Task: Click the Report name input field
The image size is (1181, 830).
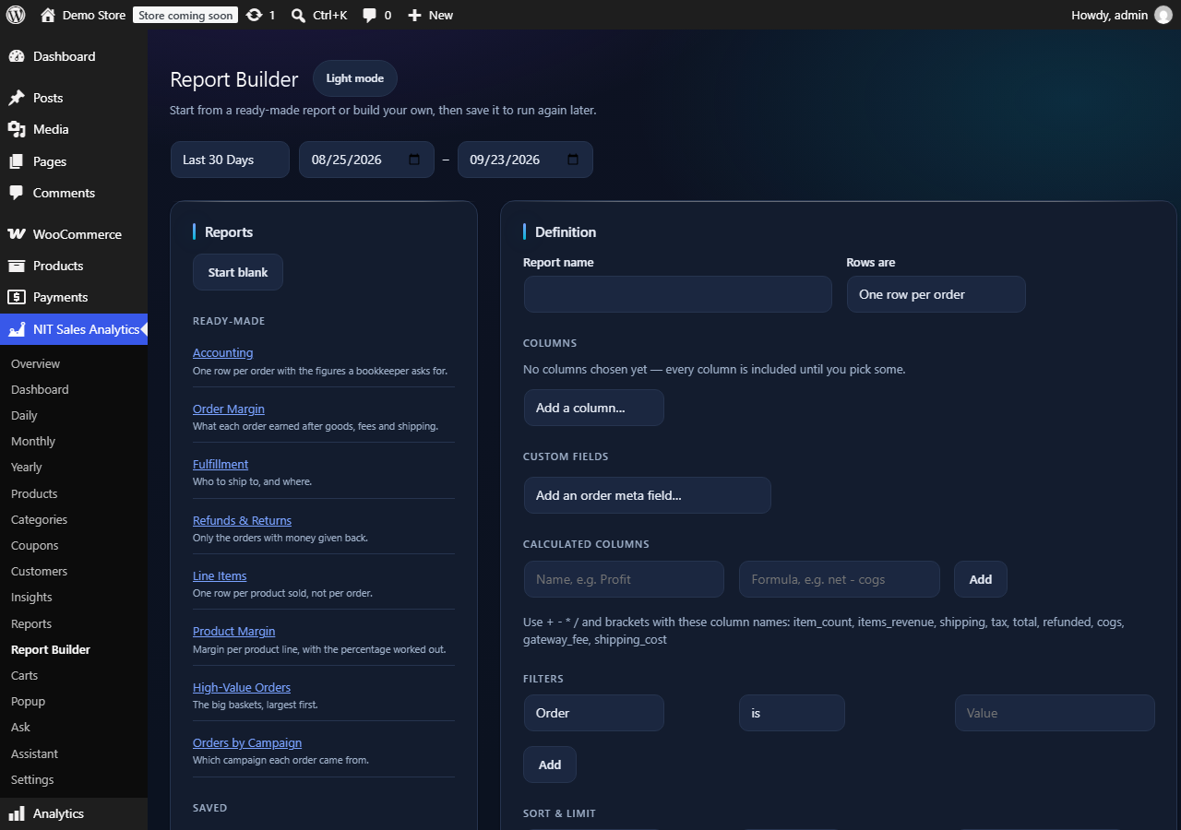Action: pyautogui.click(x=678, y=294)
